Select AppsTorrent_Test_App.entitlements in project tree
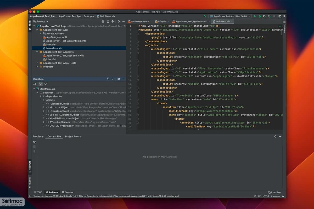Screen dimensions: 314x209 point(66,41)
